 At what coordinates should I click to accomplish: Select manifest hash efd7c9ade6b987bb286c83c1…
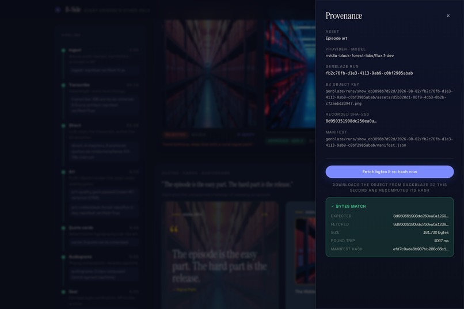pyautogui.click(x=420, y=249)
